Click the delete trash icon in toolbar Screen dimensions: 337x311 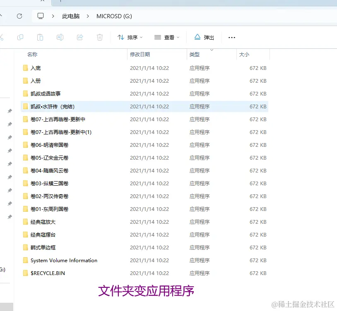[100, 37]
